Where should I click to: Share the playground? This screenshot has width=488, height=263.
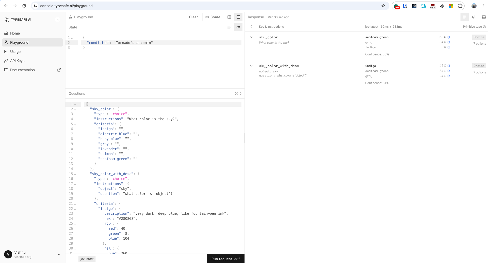[213, 17]
